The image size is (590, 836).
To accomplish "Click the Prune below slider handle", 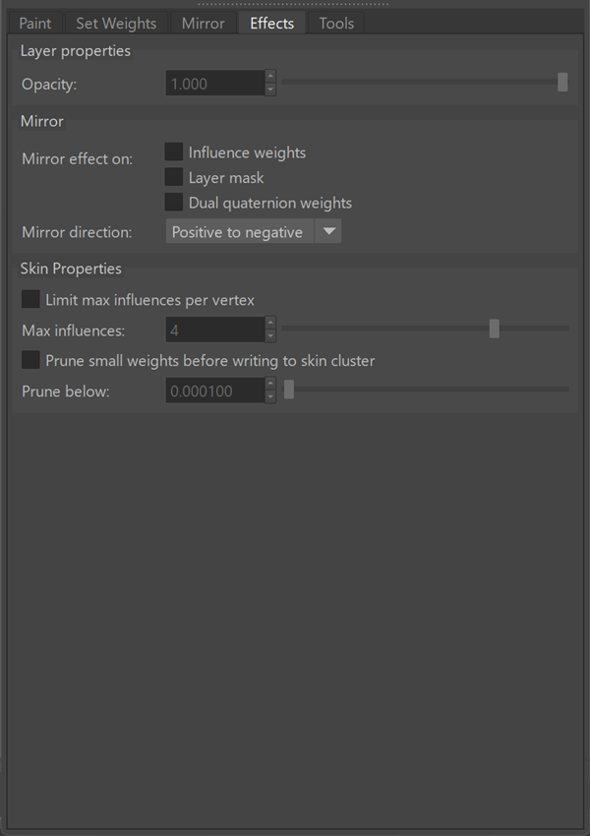I will pos(289,389).
